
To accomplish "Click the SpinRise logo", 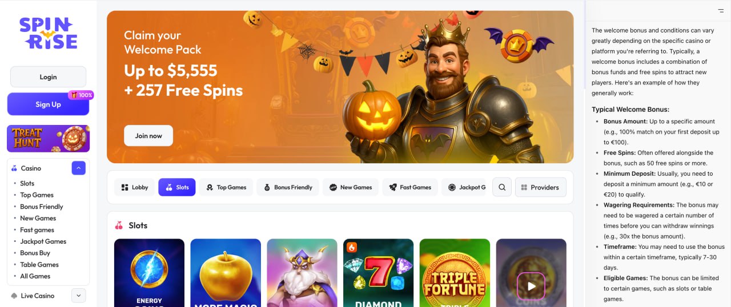I will 49,33.
